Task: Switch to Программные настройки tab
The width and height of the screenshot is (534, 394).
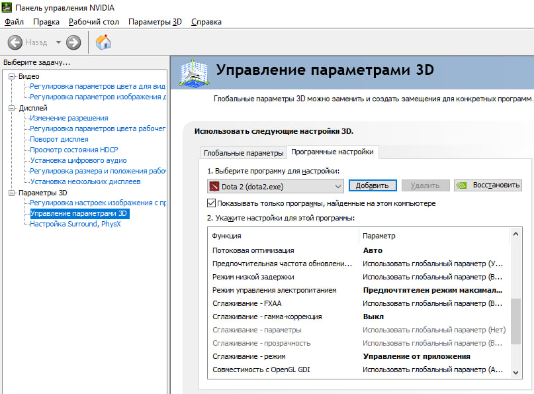Action: coord(332,152)
